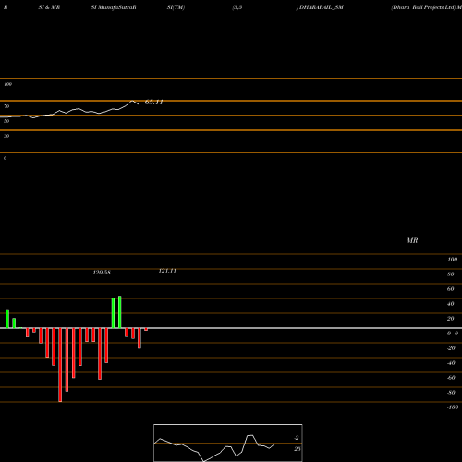Click the MR axis label -80
The image size is (462, 462).
tap(451, 393)
